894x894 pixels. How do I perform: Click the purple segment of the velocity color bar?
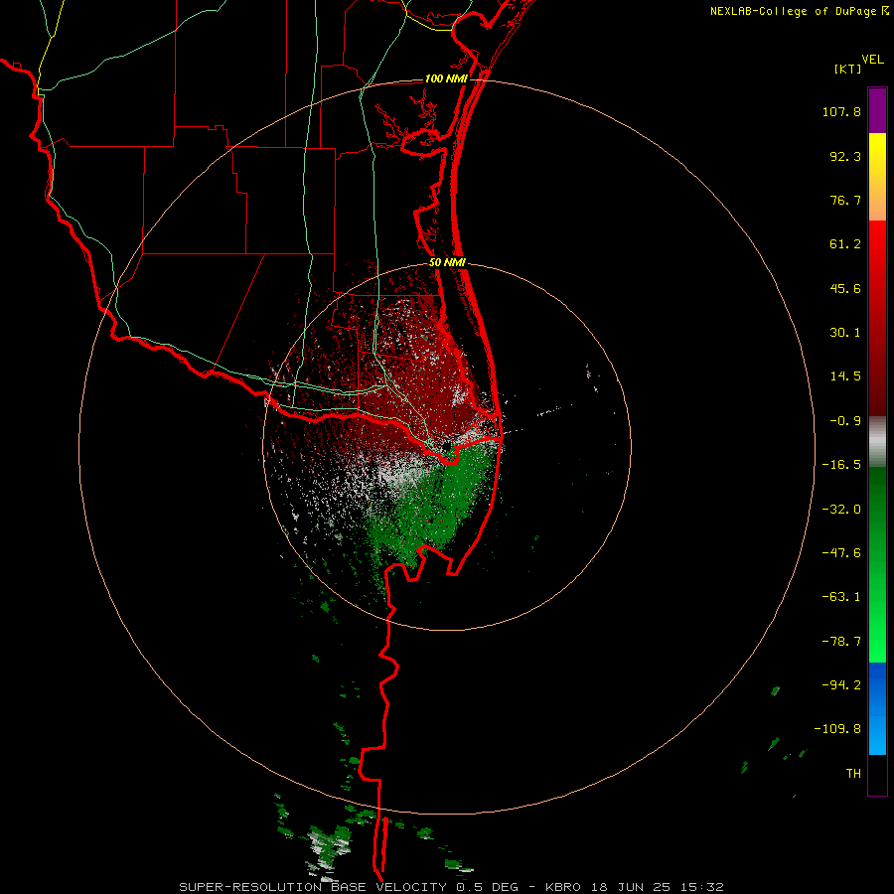[877, 110]
